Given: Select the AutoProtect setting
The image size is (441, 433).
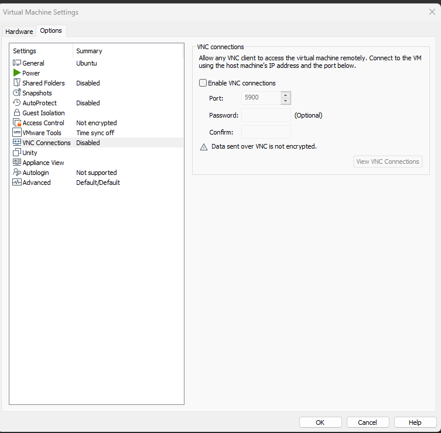Looking at the screenshot, I should (x=39, y=103).
